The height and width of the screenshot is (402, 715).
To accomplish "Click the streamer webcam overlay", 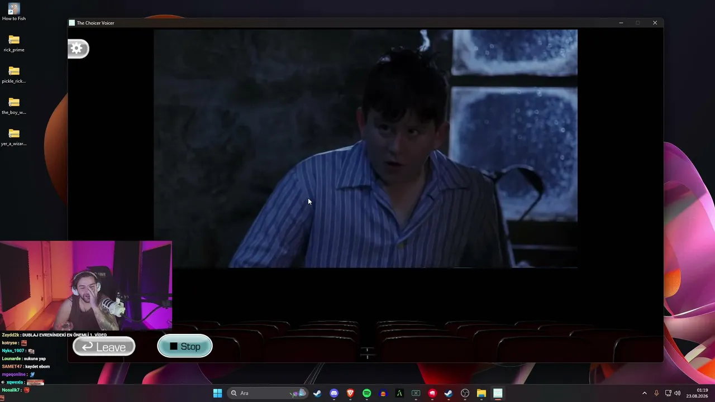I will (86, 285).
